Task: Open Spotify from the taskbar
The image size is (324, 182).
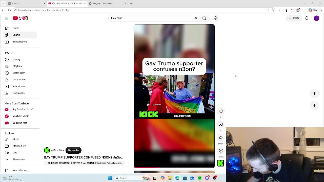Action: pyautogui.click(x=200, y=178)
